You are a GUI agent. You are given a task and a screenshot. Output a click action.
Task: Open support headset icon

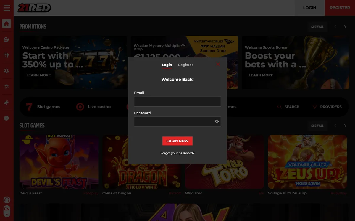(x=7, y=200)
